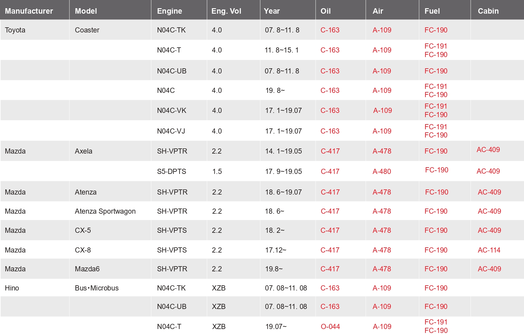Screen dimensions: 524x336
Task: Click the Cabin column header
Action: (488, 11)
